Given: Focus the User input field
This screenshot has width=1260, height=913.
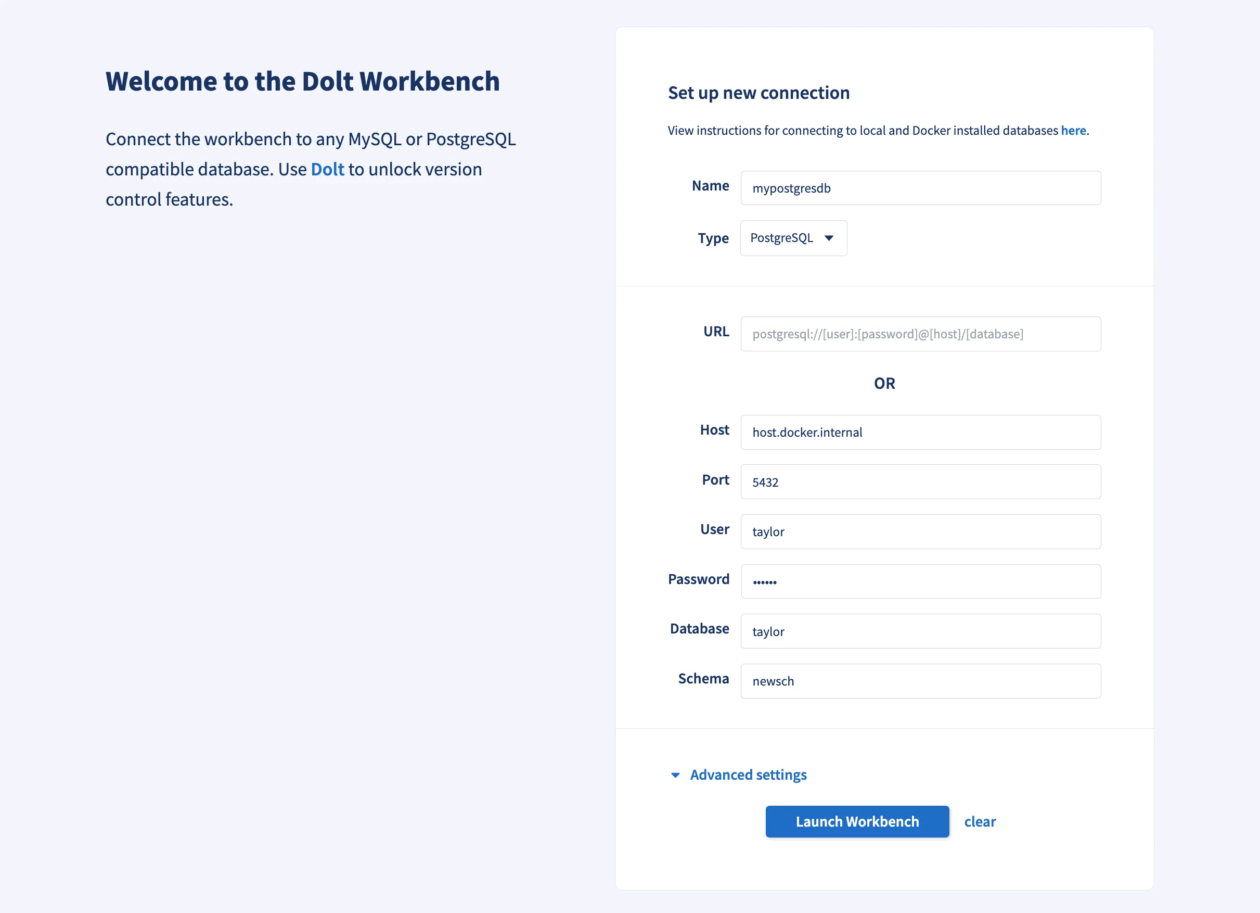Looking at the screenshot, I should (920, 531).
